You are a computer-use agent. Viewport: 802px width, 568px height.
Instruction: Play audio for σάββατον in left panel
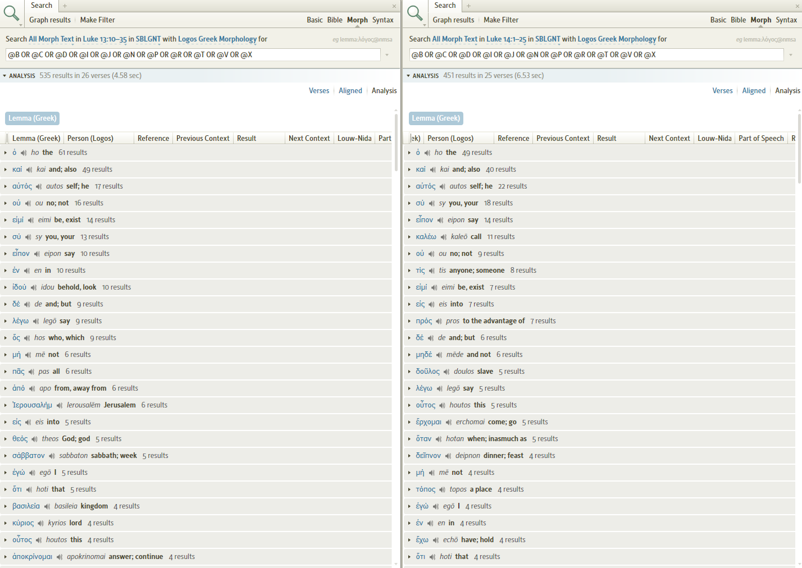[x=52, y=456]
